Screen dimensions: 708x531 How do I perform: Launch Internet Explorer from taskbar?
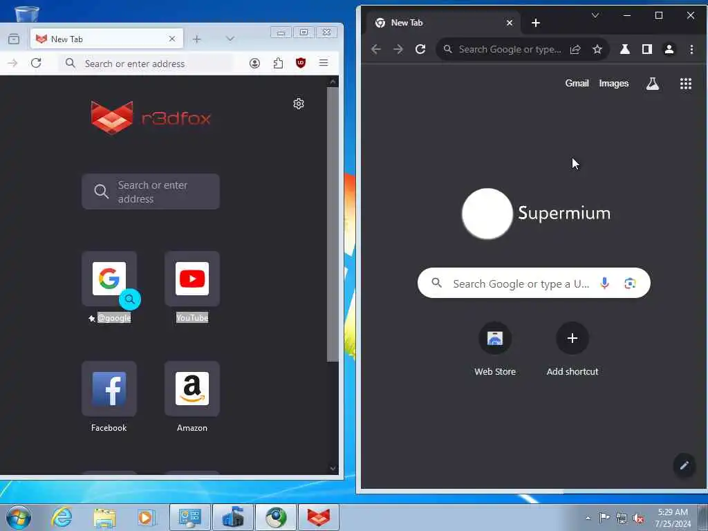coord(62,517)
